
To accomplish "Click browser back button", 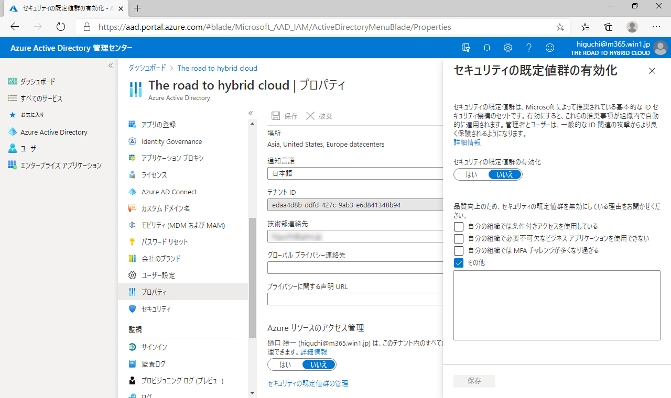I will (x=15, y=27).
